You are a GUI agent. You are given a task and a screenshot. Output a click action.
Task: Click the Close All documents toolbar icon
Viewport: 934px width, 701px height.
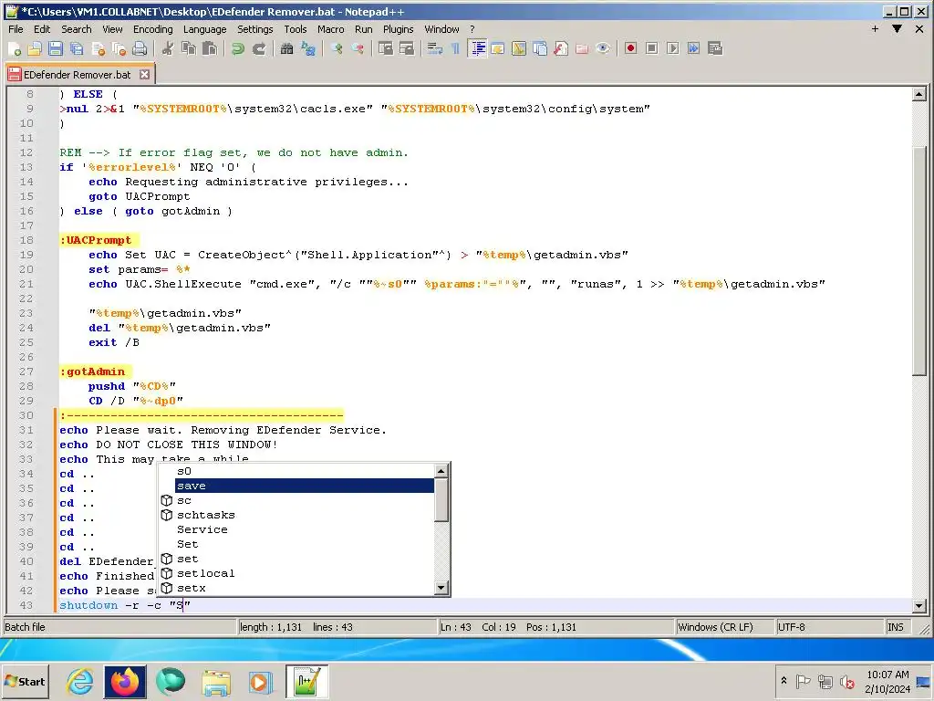119,49
